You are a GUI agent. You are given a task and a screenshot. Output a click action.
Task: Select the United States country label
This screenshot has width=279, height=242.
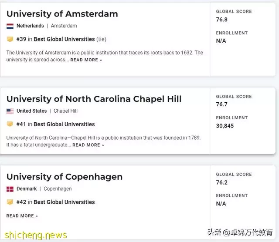pyautogui.click(x=31, y=111)
